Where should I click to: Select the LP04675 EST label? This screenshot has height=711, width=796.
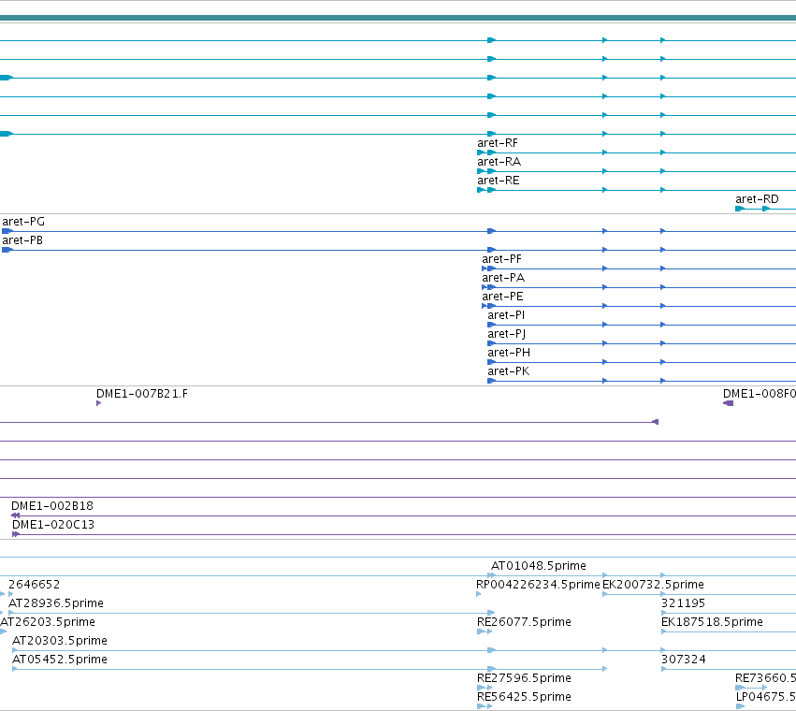point(766,697)
